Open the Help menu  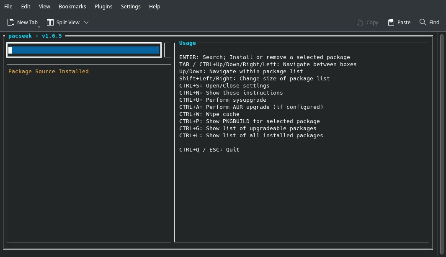pyautogui.click(x=155, y=6)
